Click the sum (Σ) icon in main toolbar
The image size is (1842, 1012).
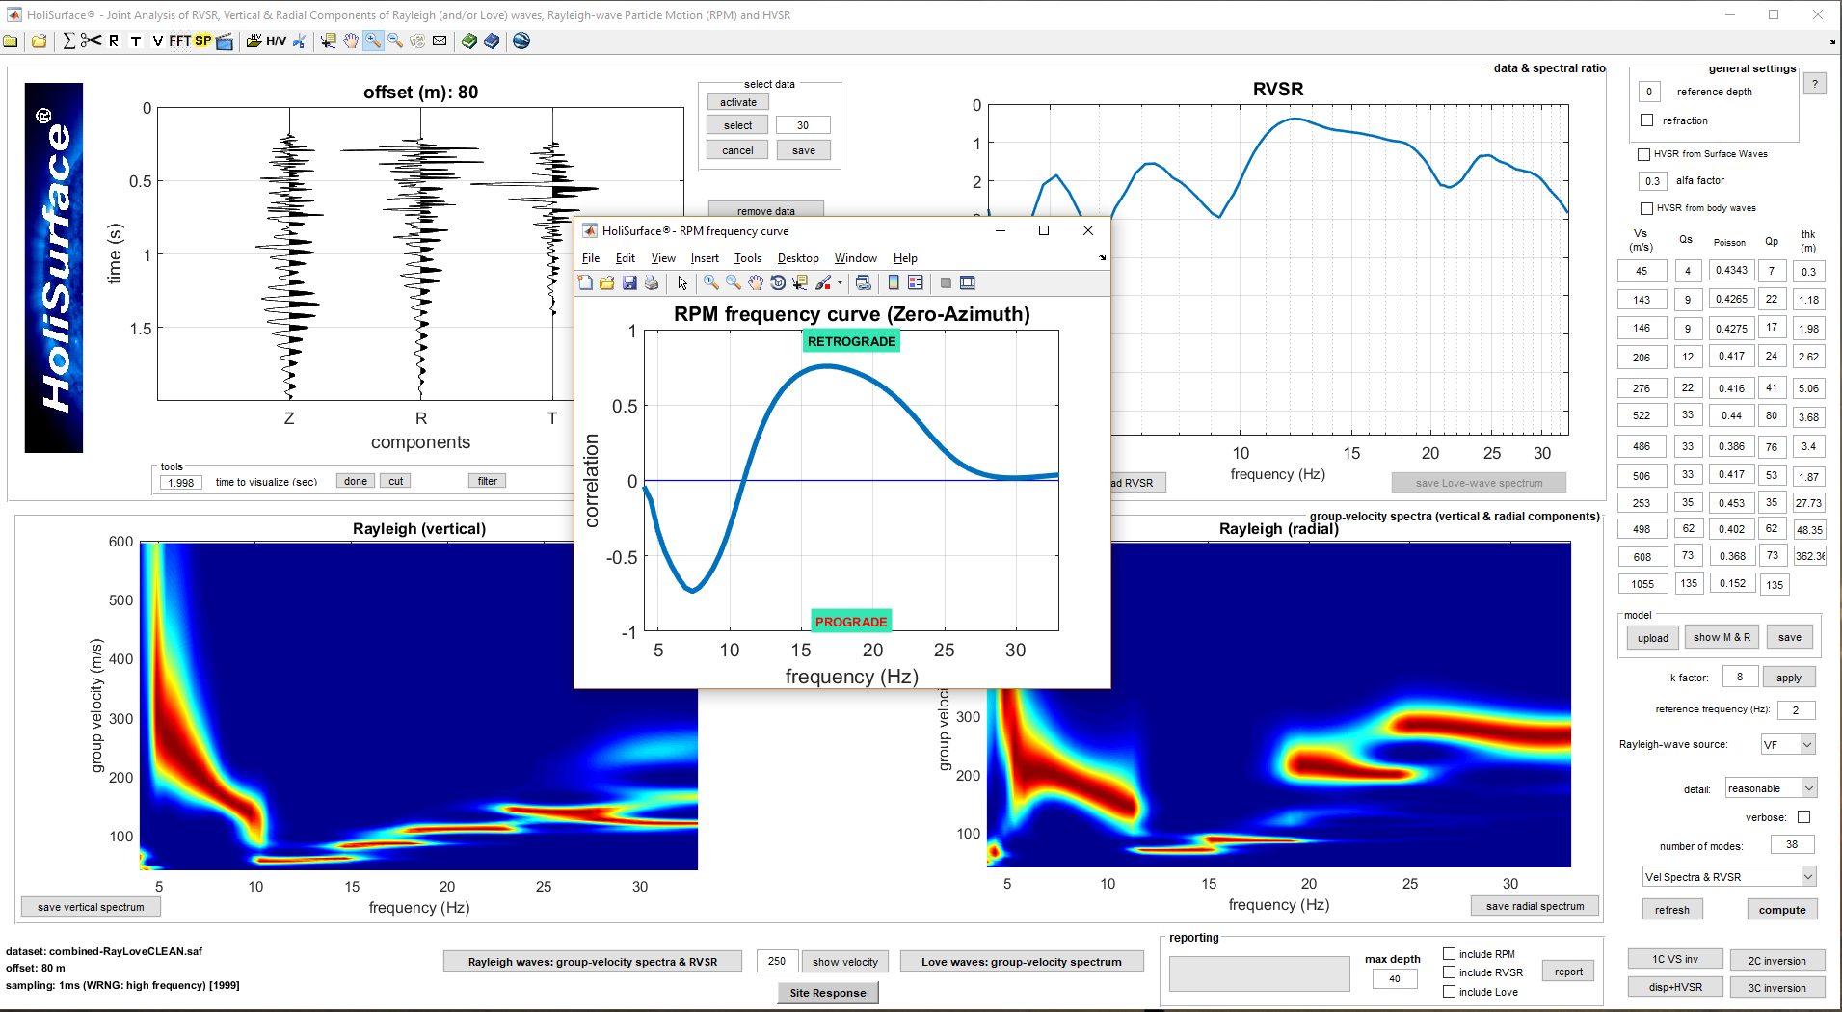[x=68, y=40]
